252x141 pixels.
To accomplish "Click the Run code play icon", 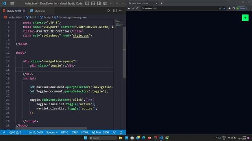I will (109, 11).
